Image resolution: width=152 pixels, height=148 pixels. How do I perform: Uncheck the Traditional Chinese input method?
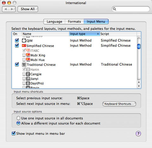tap(17, 64)
